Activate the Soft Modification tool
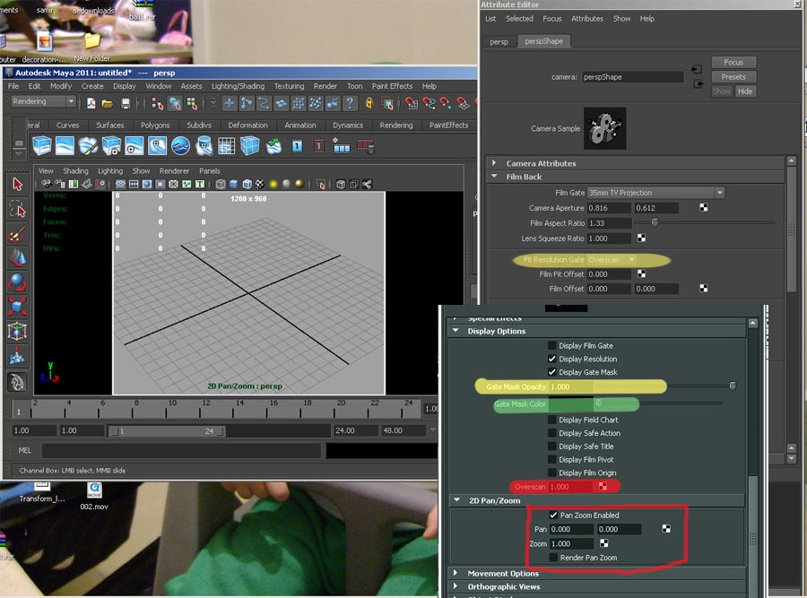Image resolution: width=807 pixels, height=598 pixels. [18, 355]
